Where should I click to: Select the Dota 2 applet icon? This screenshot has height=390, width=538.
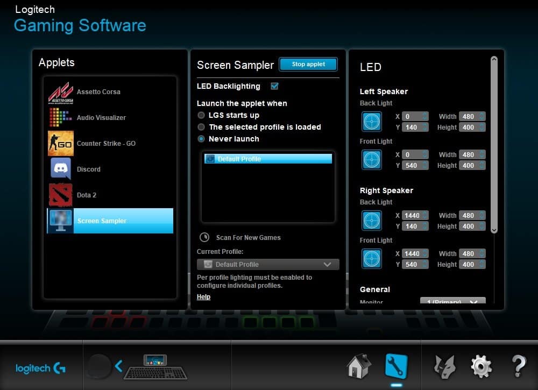[x=60, y=195]
